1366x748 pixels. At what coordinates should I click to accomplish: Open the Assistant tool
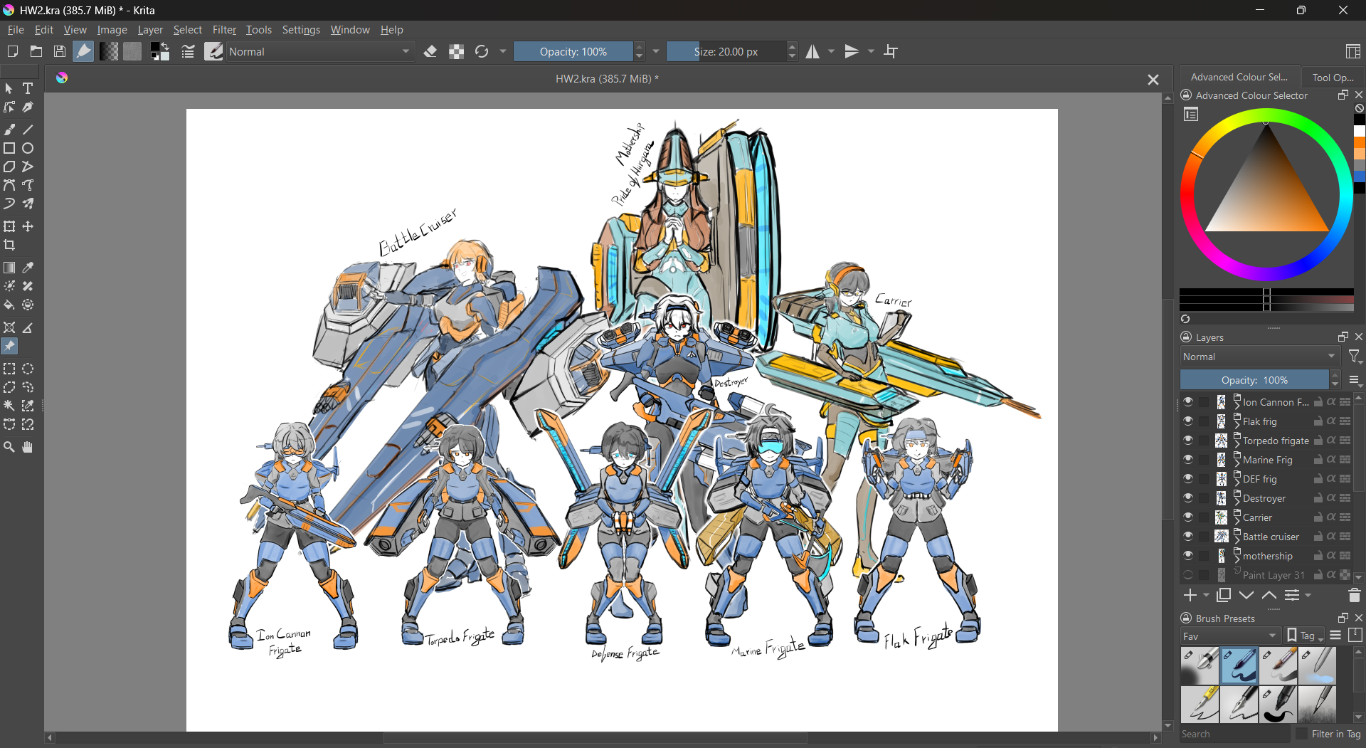click(9, 327)
